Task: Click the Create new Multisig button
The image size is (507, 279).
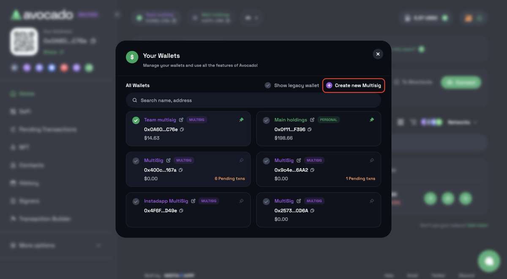Action: [354, 85]
